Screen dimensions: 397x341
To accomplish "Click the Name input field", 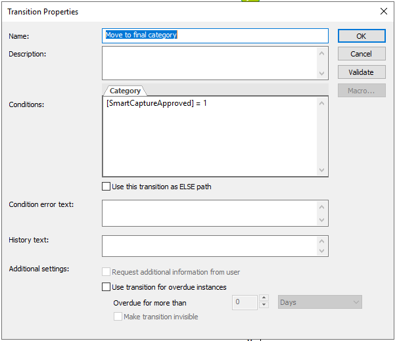I will click(x=216, y=35).
